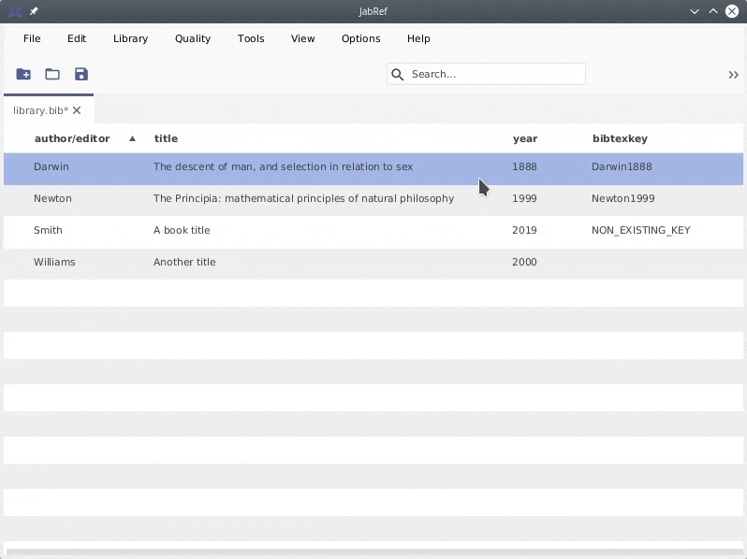Save the library with the floppy disk icon
This screenshot has height=559, width=747.
pos(81,75)
